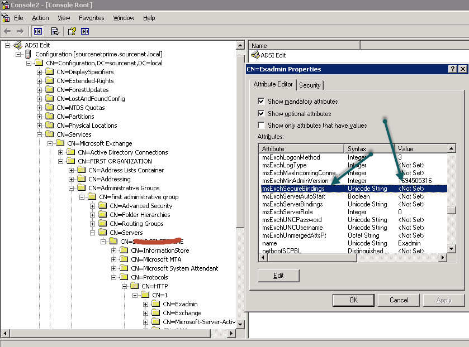Expand the CN=InformationStore node
Viewport: 469px width, 347px height.
click(114, 250)
